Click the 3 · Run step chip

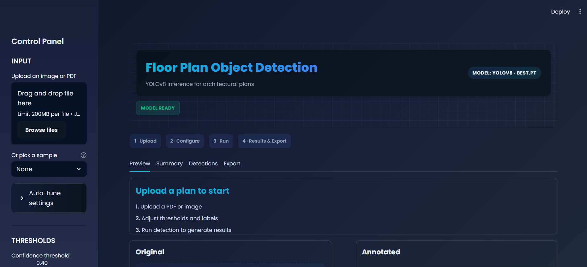(221, 141)
